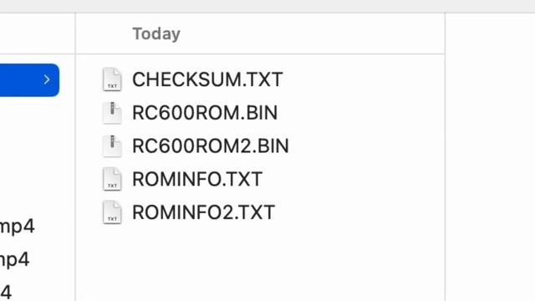
Task: Expand the highlighted folder's chevron arrow
Action: (x=47, y=80)
